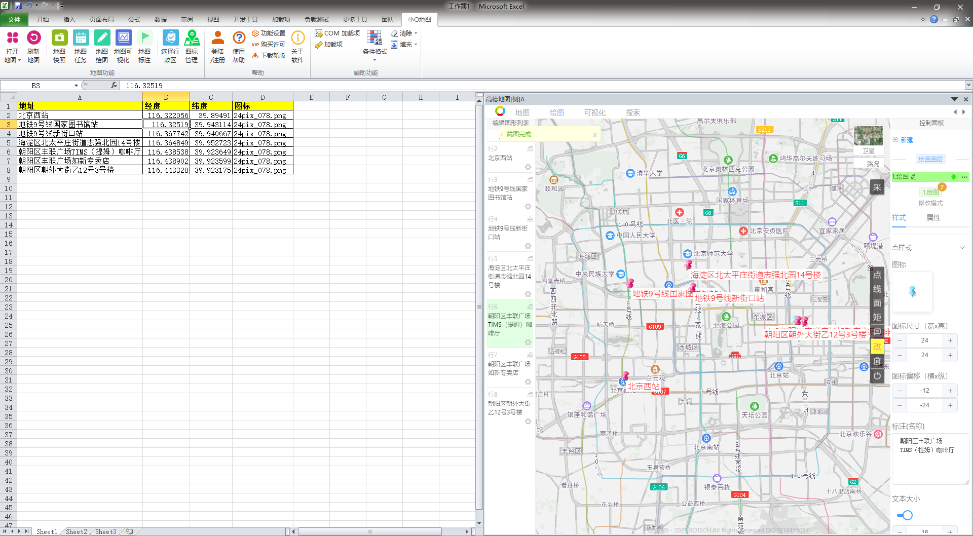This screenshot has width=973, height=536.
Task: Collapse the 点样式 section chevron
Action: (962, 248)
